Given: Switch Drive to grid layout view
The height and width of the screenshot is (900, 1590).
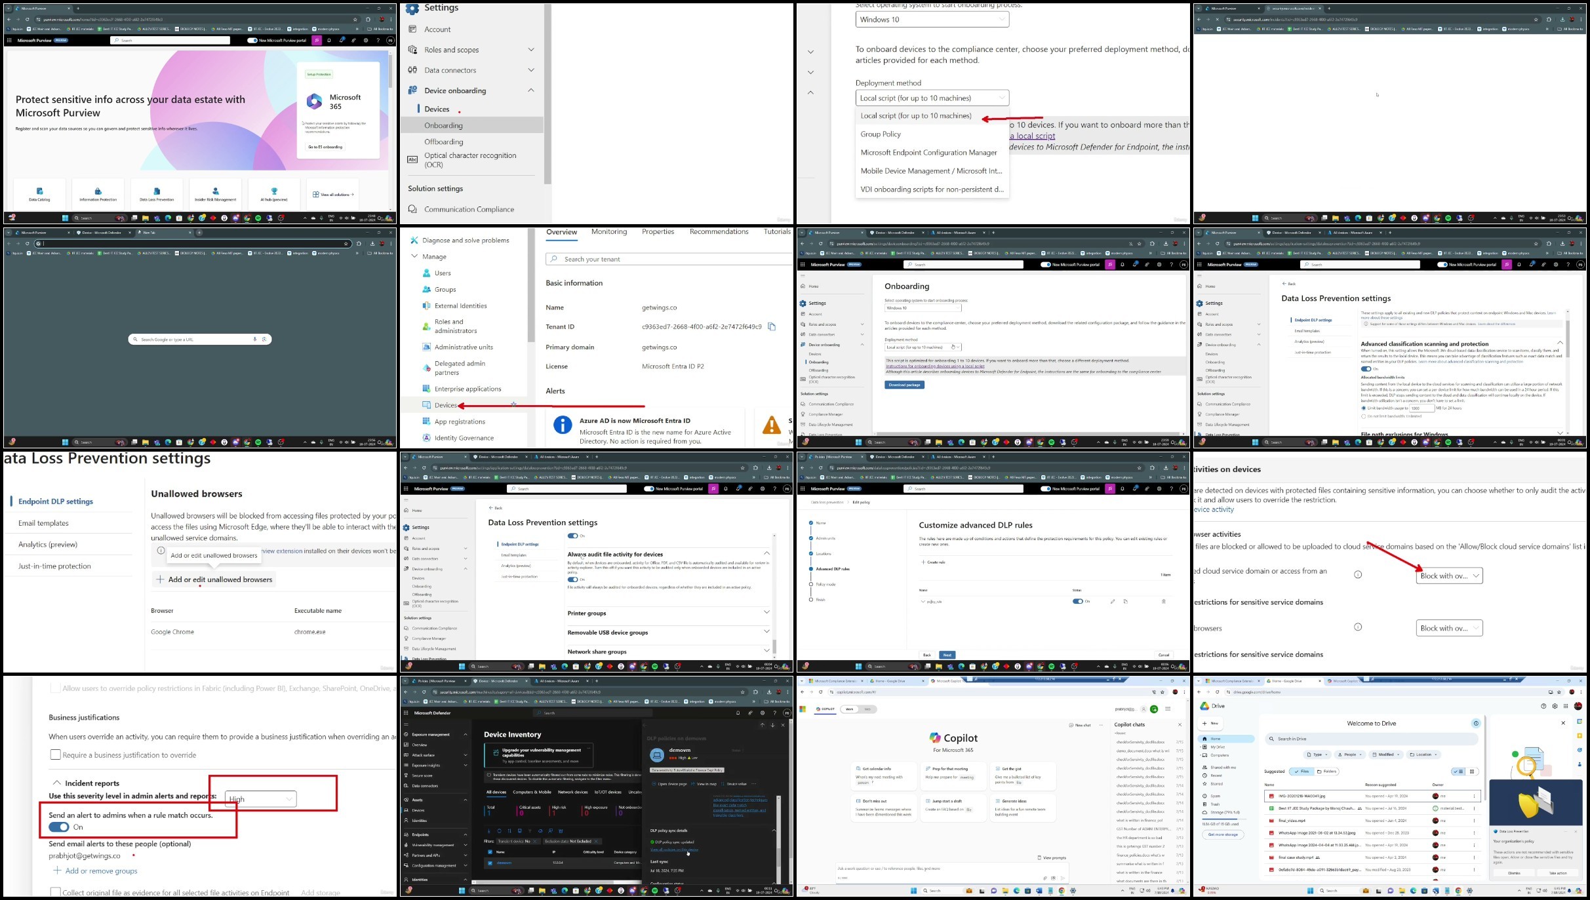Looking at the screenshot, I should 1472,772.
